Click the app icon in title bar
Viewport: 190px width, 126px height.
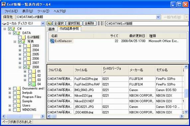click(x=4, y=4)
